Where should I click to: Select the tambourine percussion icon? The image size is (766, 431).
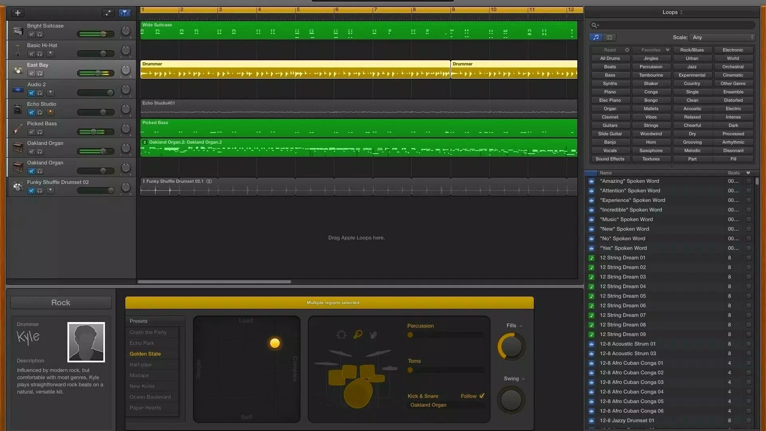[341, 335]
